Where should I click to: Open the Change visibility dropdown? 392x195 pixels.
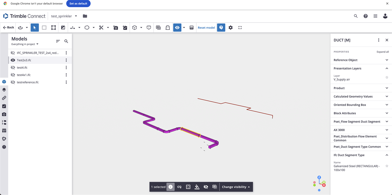click(x=236, y=187)
